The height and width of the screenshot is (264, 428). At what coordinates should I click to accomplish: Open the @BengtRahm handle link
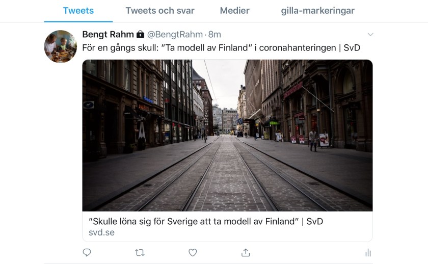[x=175, y=35]
